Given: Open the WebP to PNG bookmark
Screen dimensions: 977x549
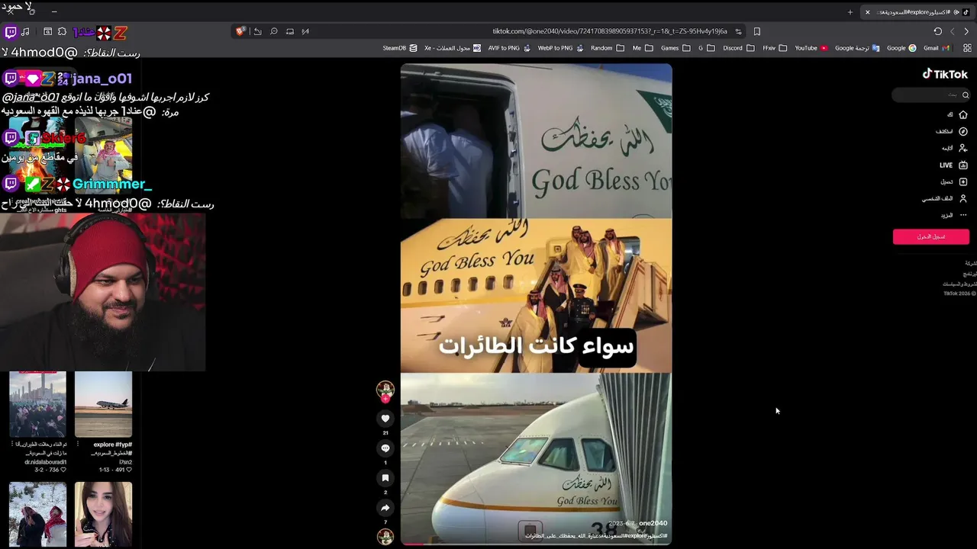Looking at the screenshot, I should click(560, 48).
